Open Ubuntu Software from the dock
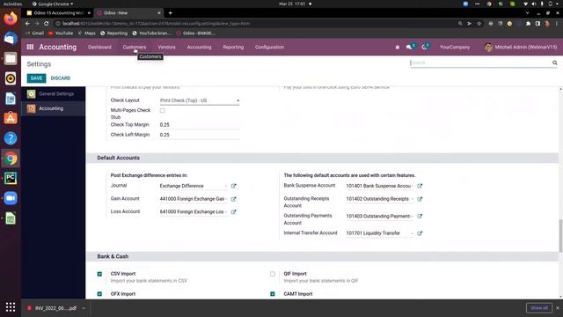Image resolution: width=563 pixels, height=317 pixels. (x=11, y=118)
